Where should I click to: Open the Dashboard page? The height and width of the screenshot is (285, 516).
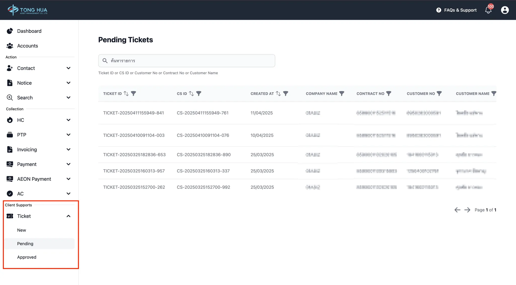pyautogui.click(x=29, y=31)
